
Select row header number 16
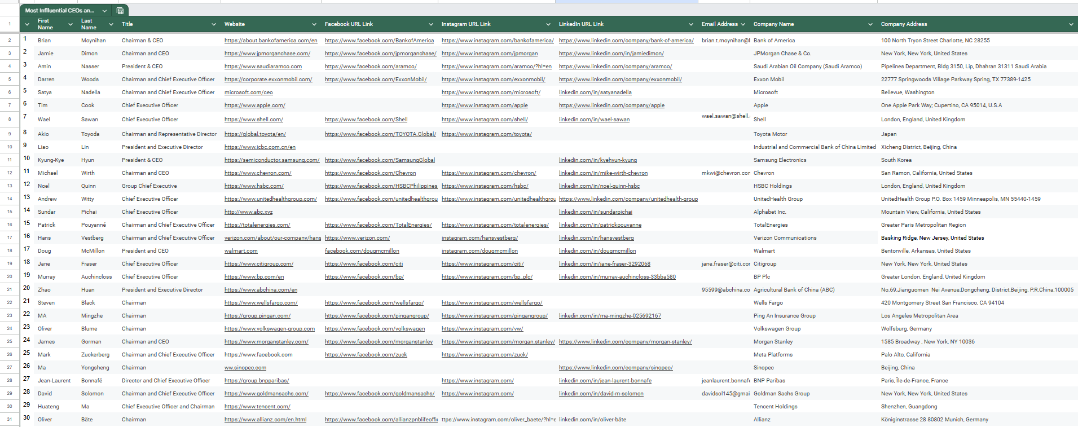pos(10,225)
